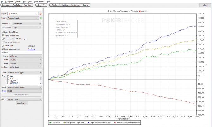Switch to the My Reports tab
212x127 pixels.
click(75, 5)
